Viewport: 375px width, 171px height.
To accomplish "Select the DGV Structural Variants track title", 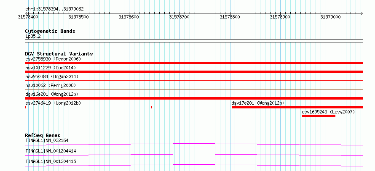I will click(x=59, y=54).
